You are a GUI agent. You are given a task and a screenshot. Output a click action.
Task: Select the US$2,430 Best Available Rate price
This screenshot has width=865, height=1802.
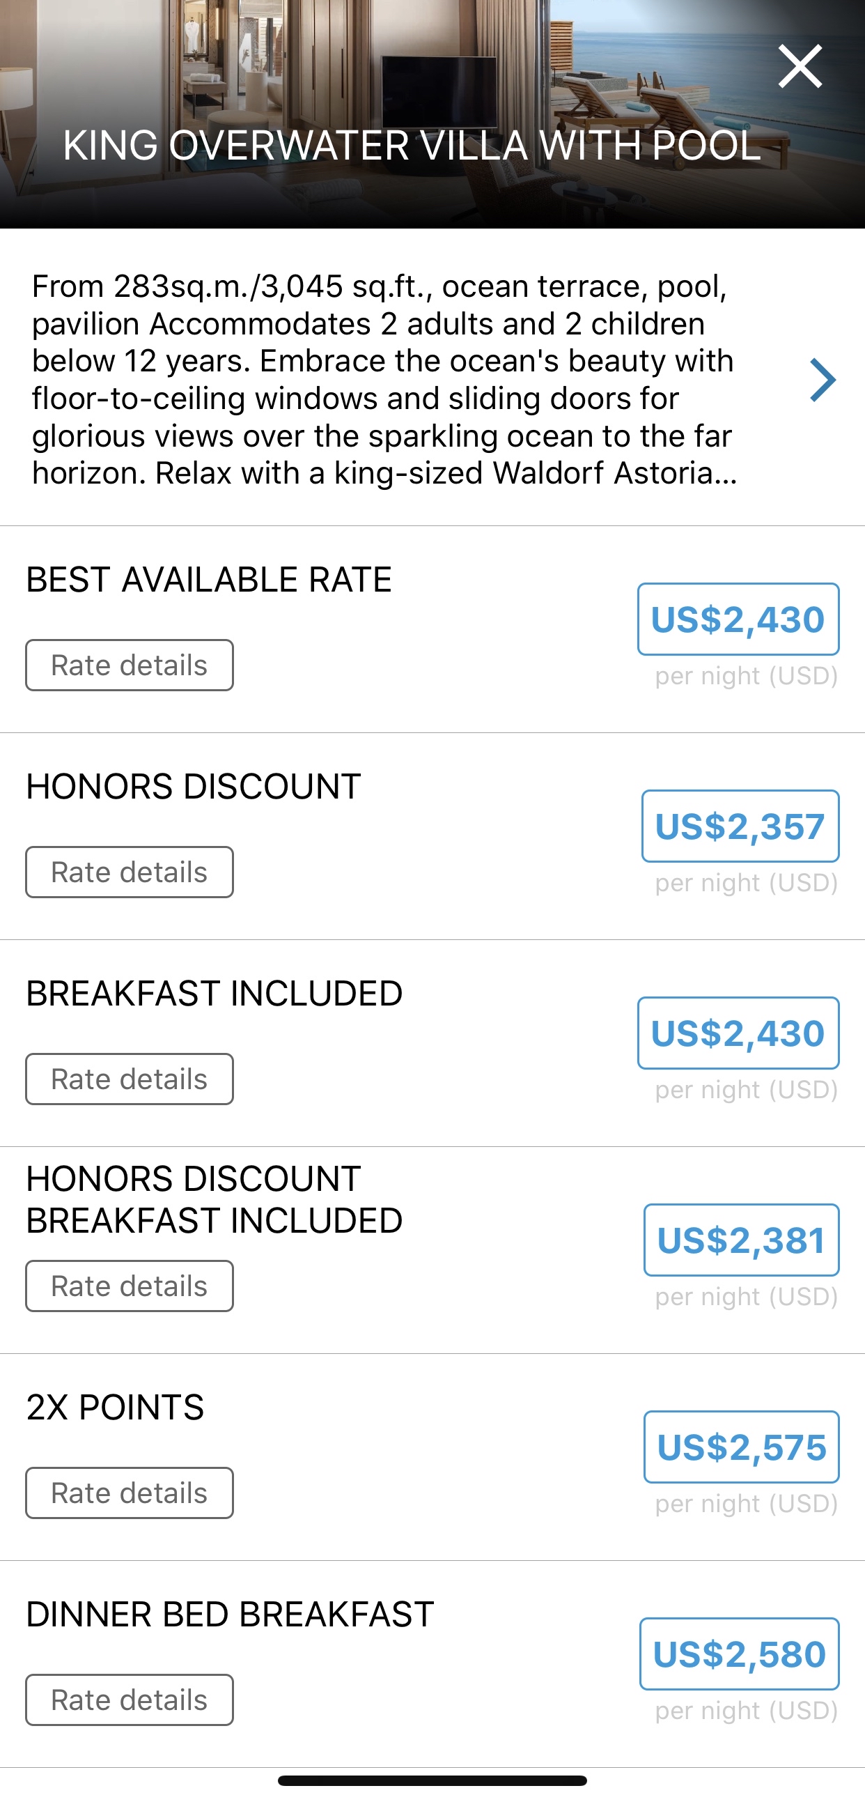pyautogui.click(x=738, y=619)
